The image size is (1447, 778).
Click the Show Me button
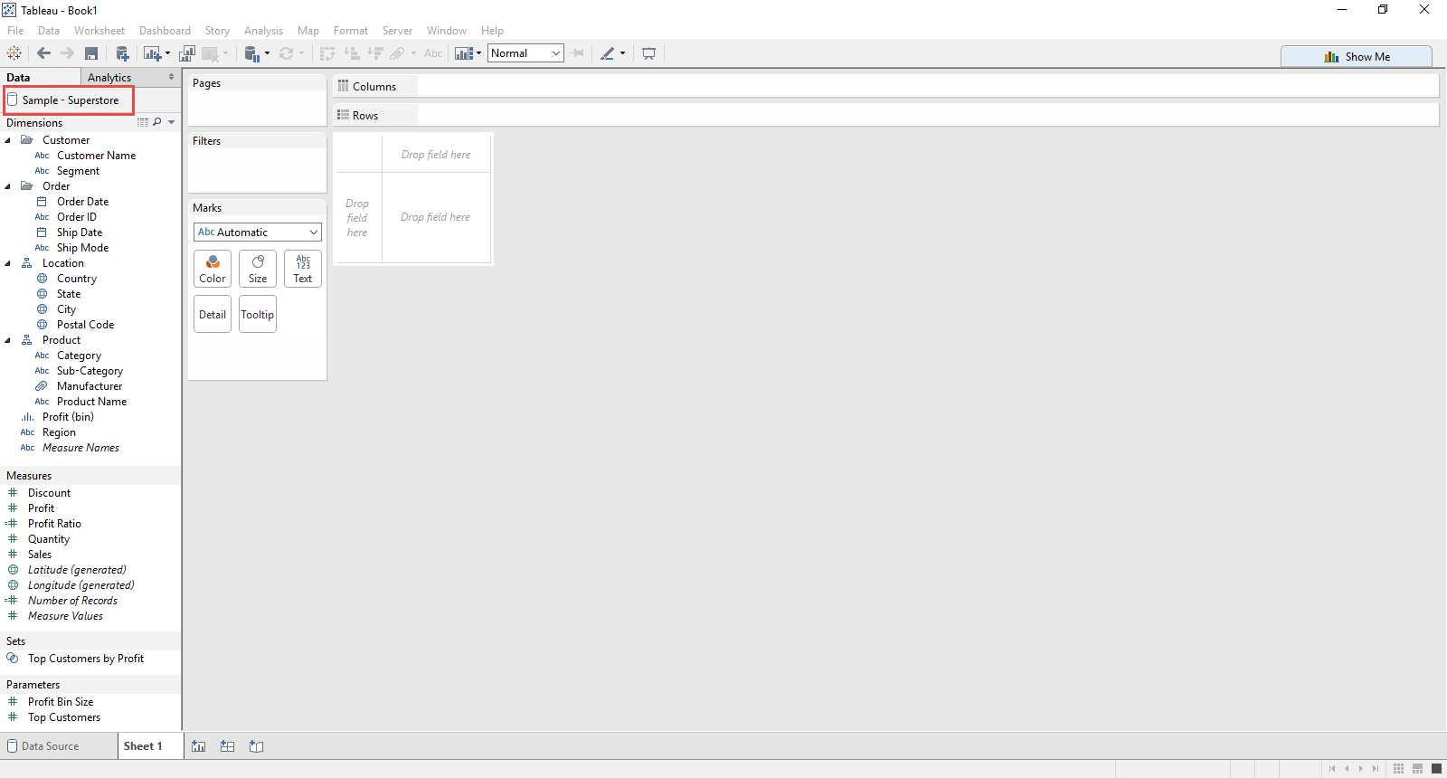1357,56
